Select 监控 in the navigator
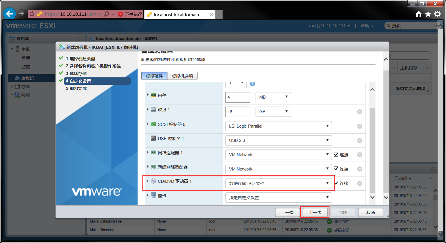This screenshot has width=446, height=243. 26,67
